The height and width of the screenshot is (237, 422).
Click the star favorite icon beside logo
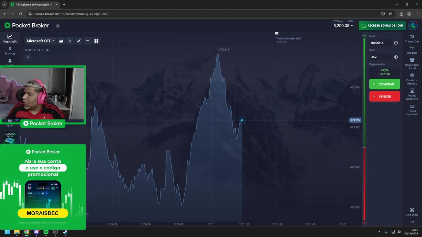coord(58,25)
